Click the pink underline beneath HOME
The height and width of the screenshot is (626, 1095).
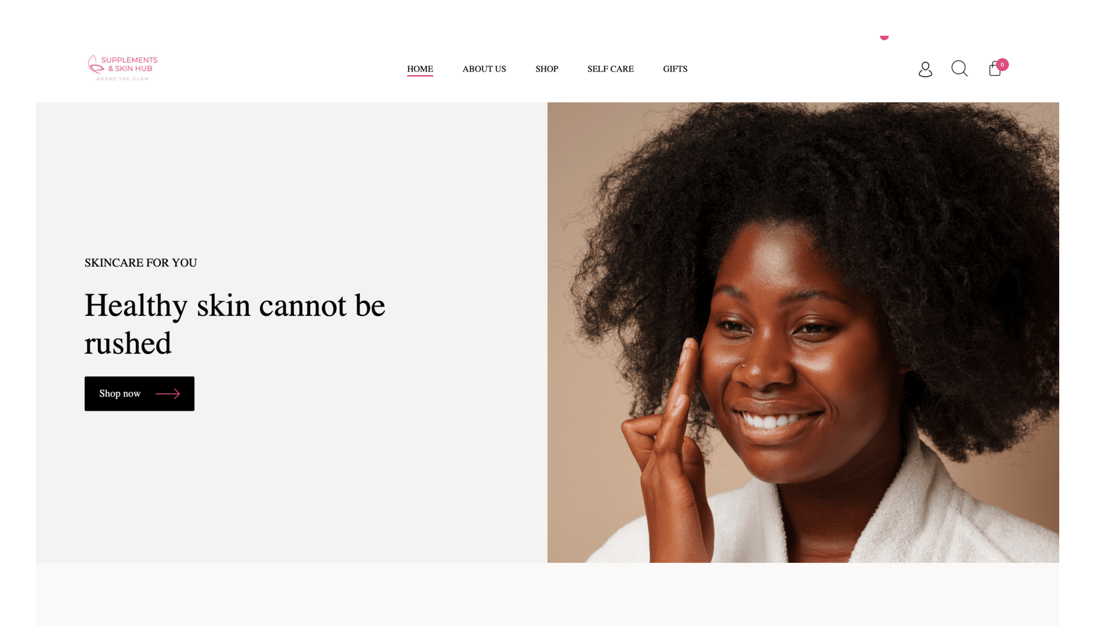point(420,76)
